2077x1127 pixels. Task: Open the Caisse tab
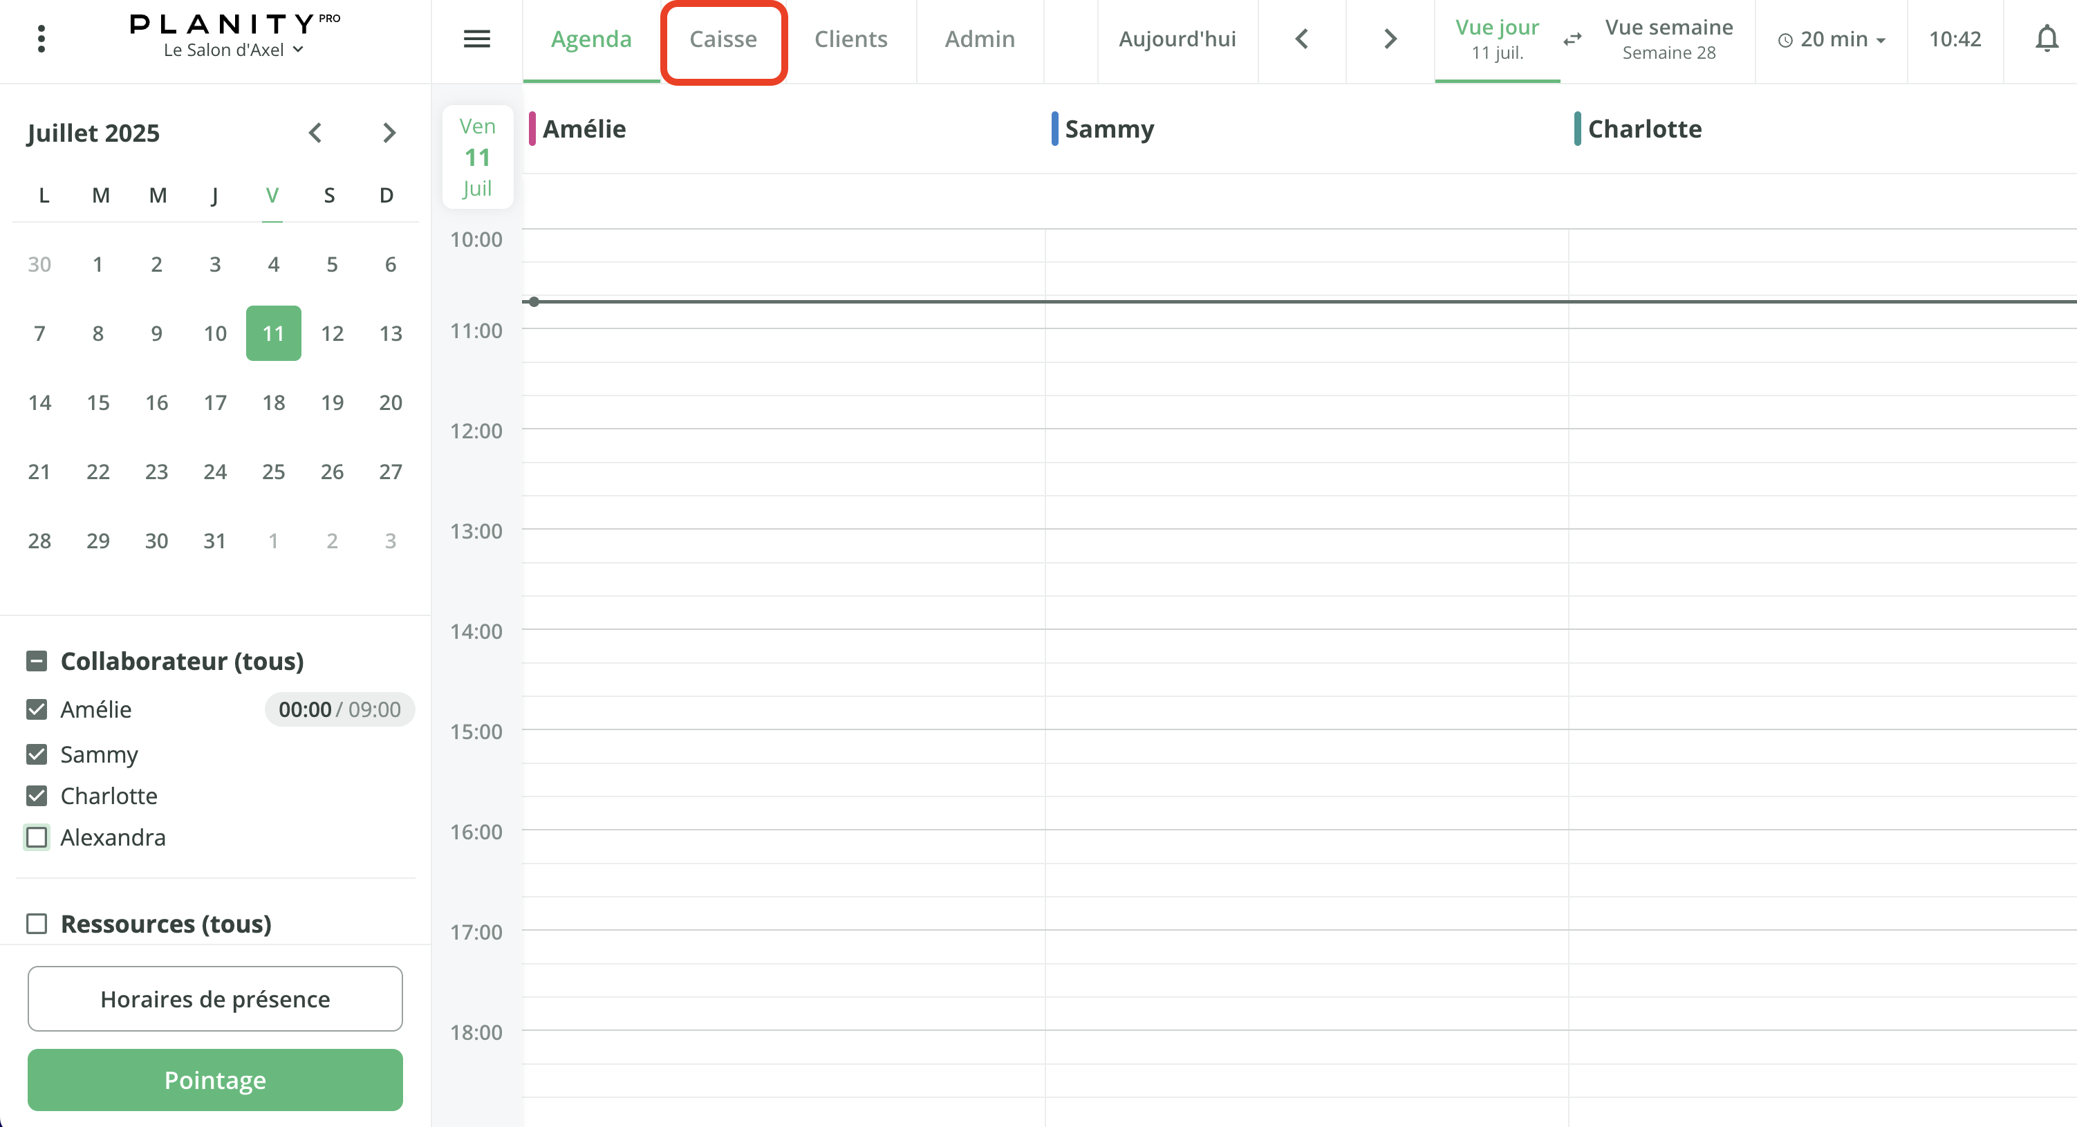723,39
